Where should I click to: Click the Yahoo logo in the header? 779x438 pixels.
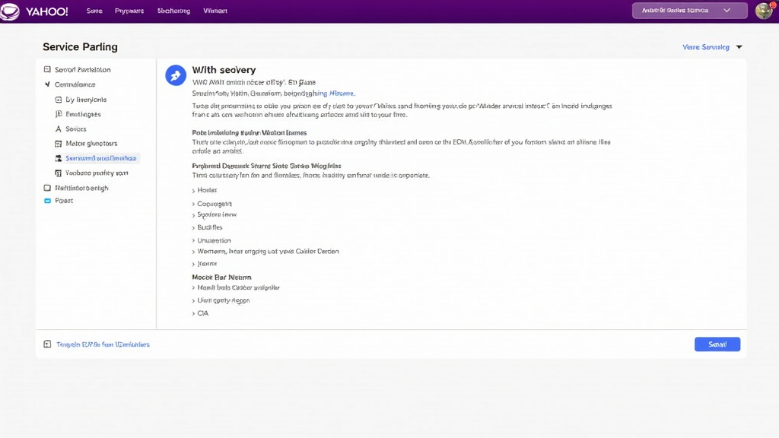[x=35, y=11]
